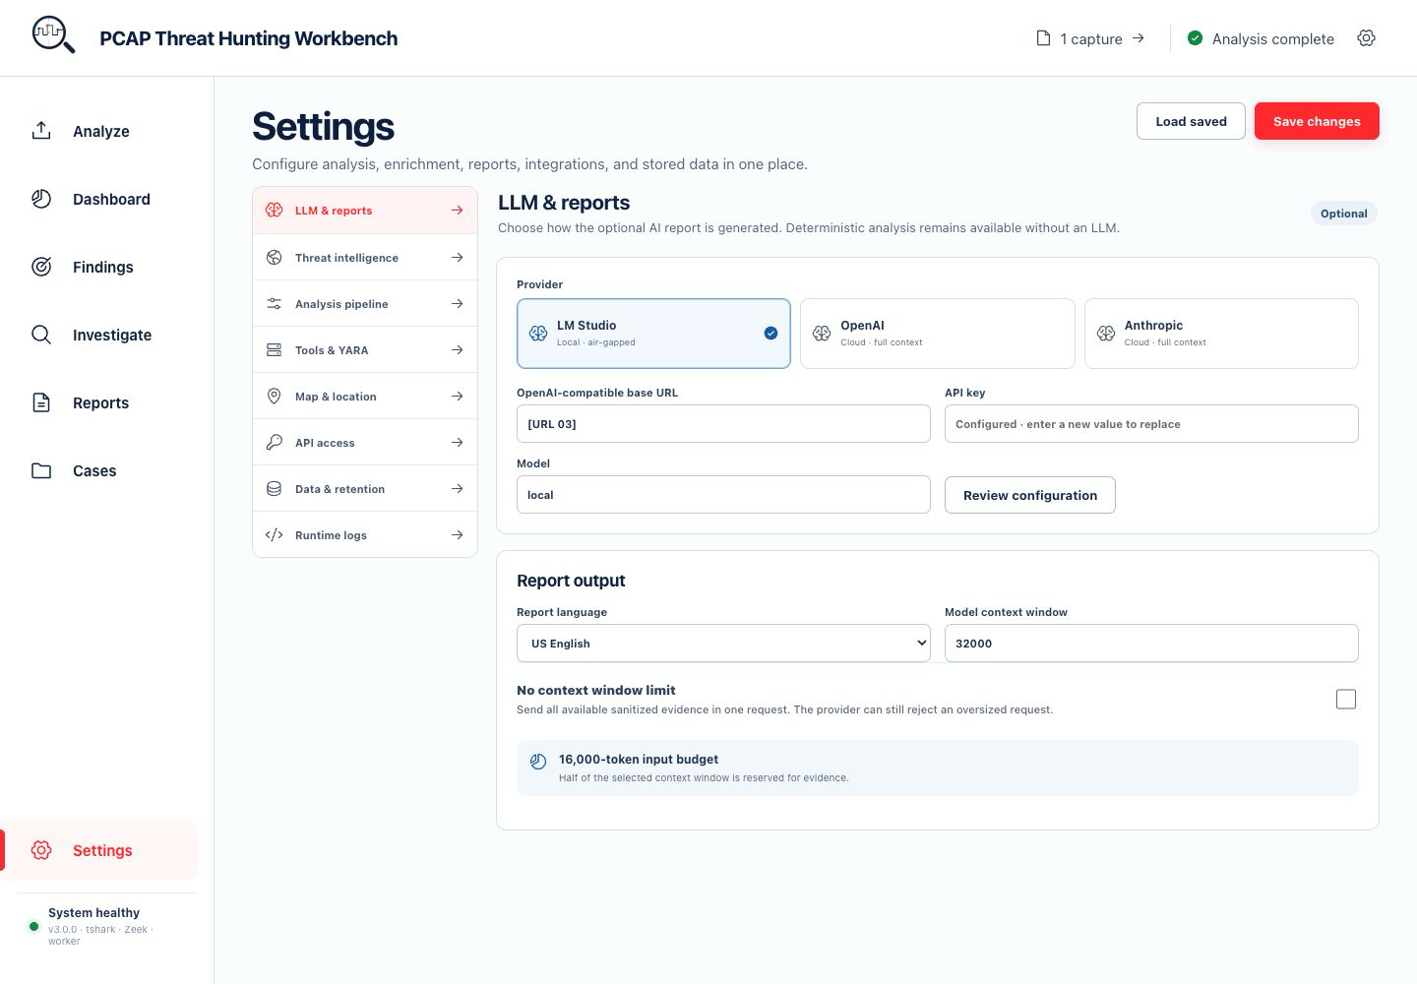Click the arrow next to Analysis pipeline
The width and height of the screenshot is (1417, 984).
(457, 304)
